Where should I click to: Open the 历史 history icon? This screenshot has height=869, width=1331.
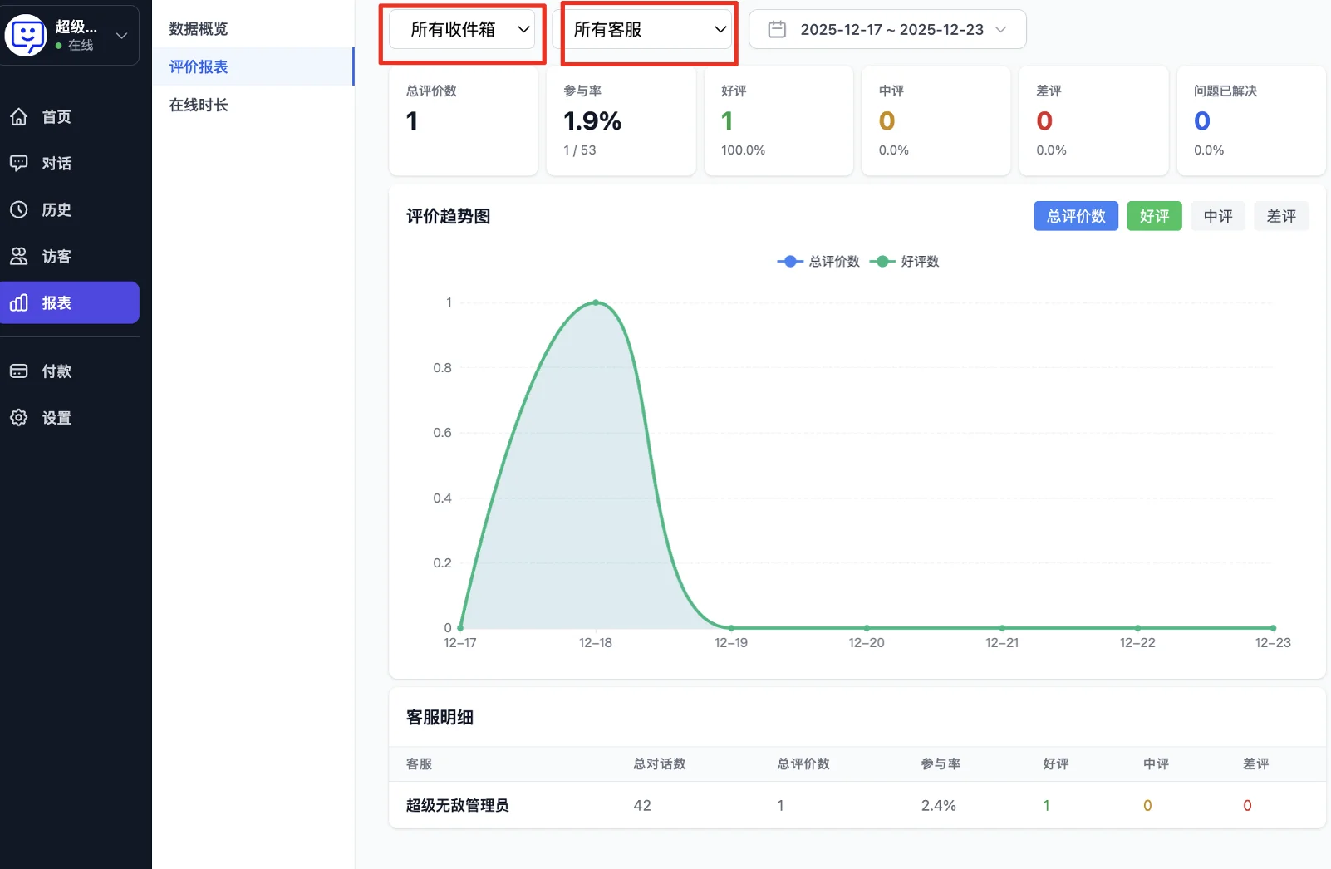click(18, 209)
